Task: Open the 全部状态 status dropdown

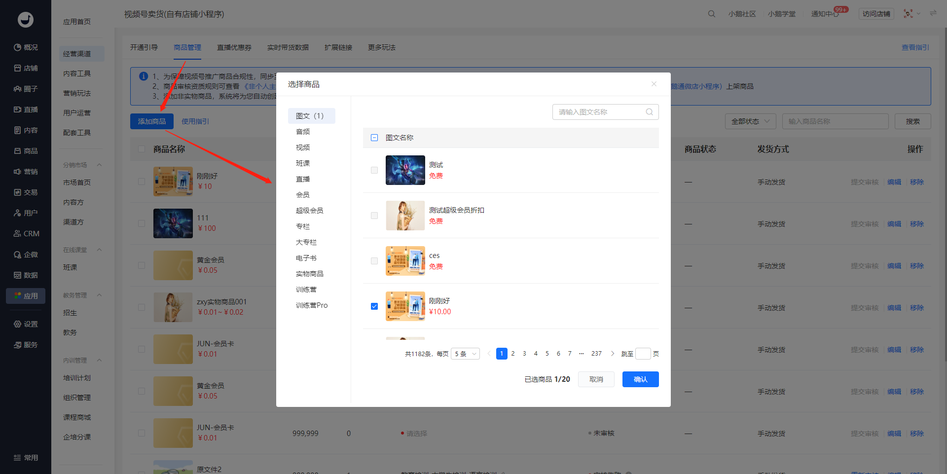Action: tap(750, 121)
